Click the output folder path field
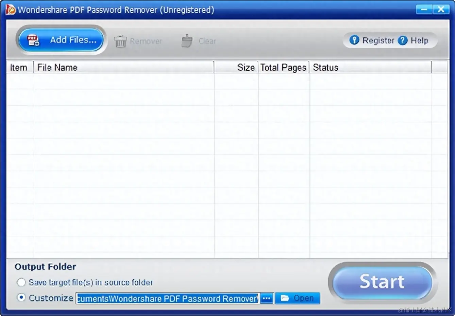The image size is (455, 316). coord(168,298)
